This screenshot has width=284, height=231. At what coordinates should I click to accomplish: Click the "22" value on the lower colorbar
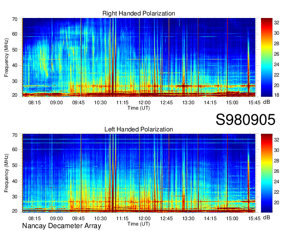(276, 192)
